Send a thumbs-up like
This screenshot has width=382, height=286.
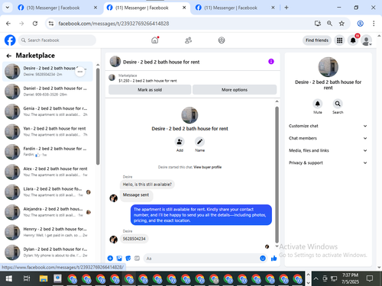click(x=274, y=259)
